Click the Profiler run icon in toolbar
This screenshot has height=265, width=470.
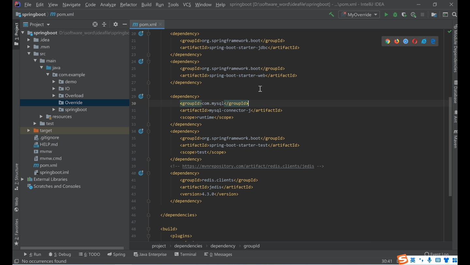tap(413, 14)
